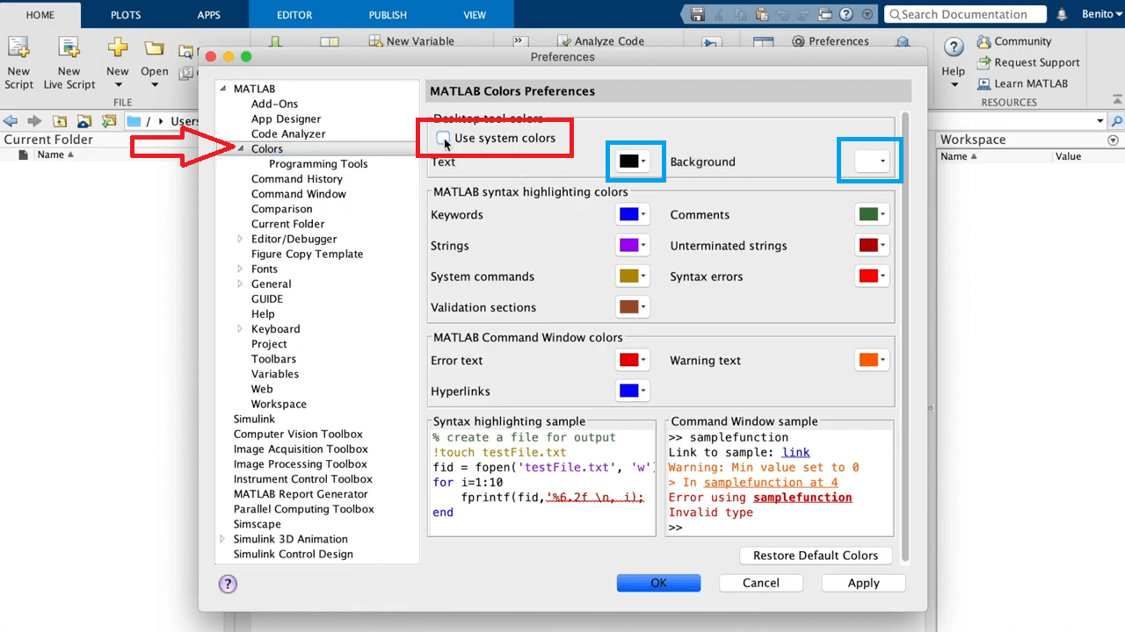Image resolution: width=1125 pixels, height=632 pixels.
Task: Open the Validation sections color dropdown
Action: (x=632, y=307)
